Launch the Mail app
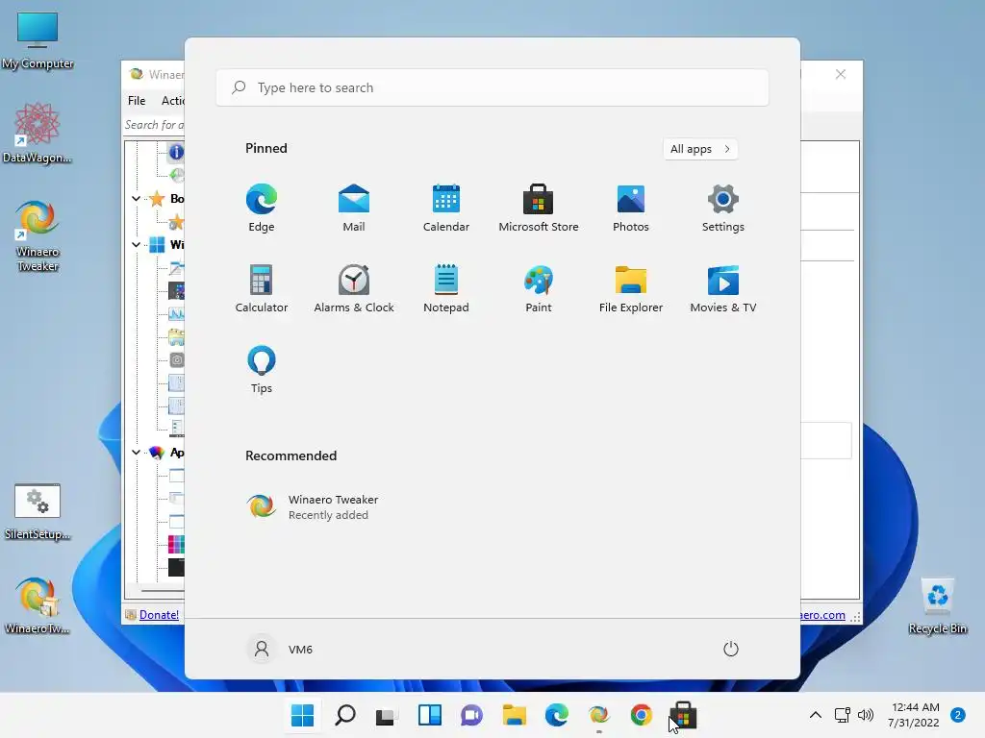The height and width of the screenshot is (738, 985). (x=354, y=208)
